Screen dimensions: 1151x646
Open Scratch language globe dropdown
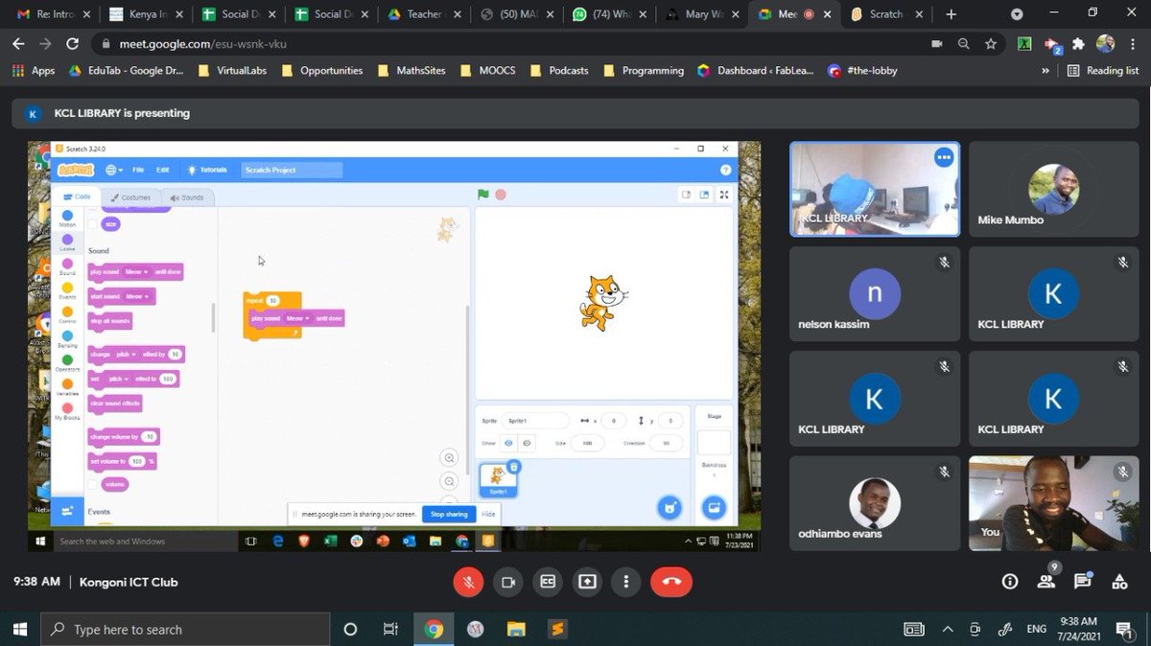(x=114, y=170)
